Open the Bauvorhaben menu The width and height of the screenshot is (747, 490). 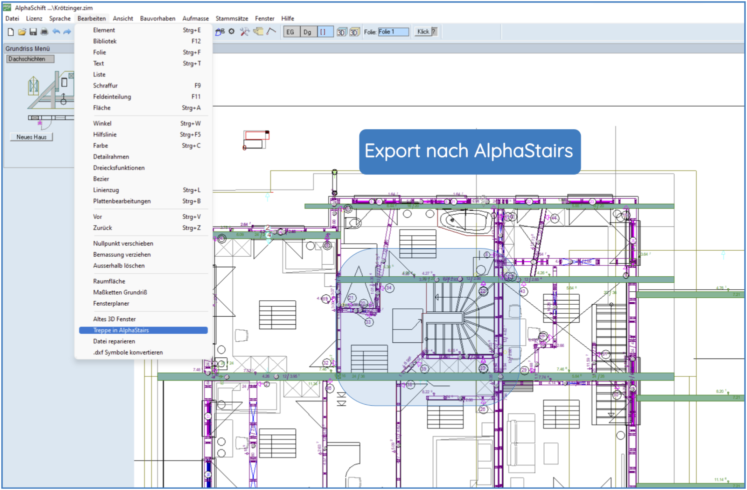pos(158,19)
